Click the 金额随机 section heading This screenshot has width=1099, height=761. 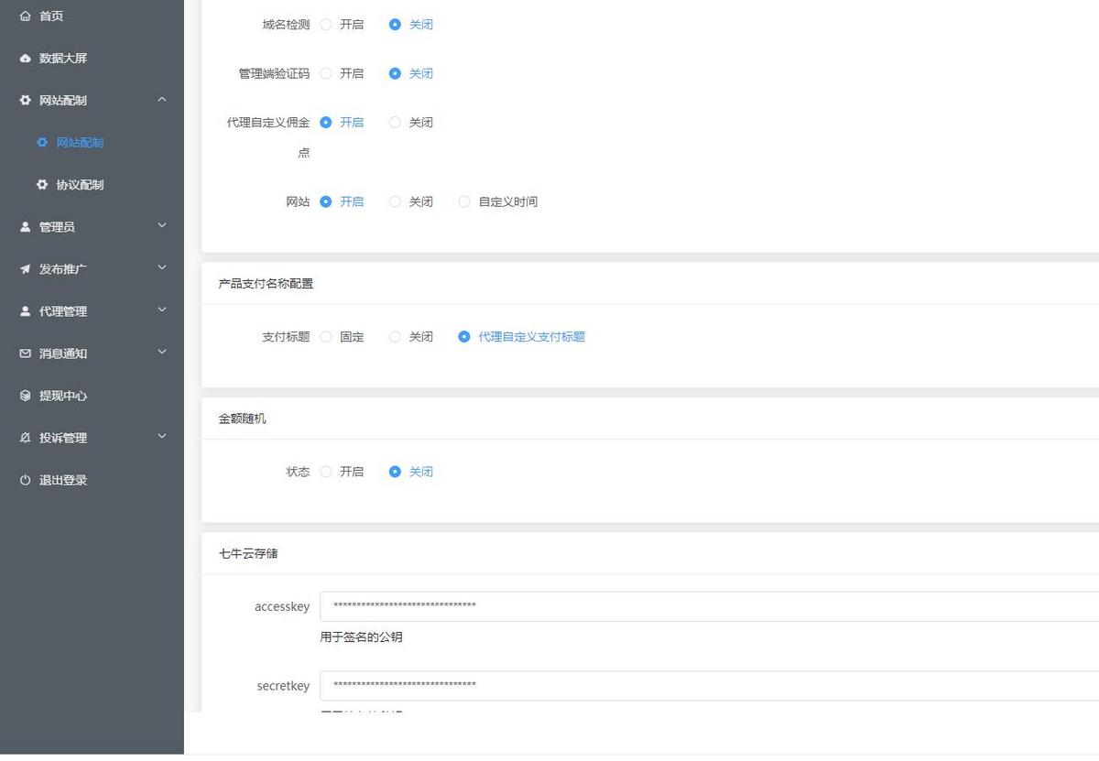242,419
